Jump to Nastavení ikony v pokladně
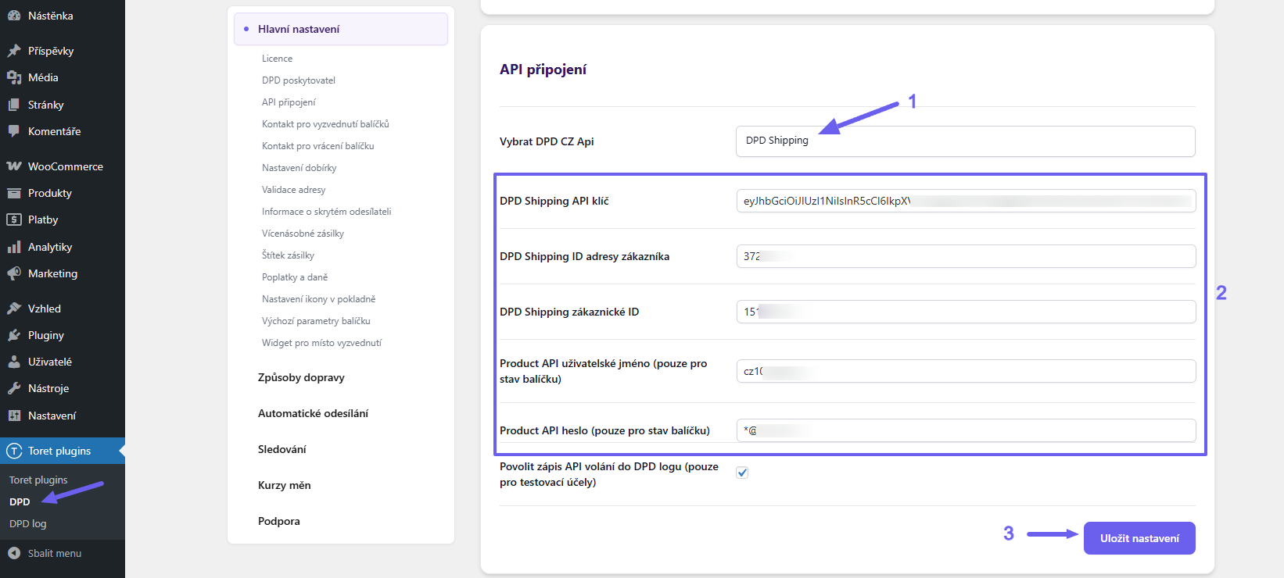1284x578 pixels. [x=318, y=299]
